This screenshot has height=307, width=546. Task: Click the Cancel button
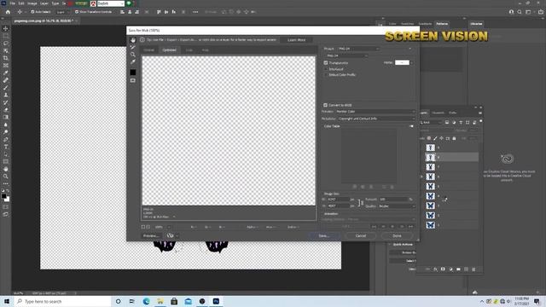coord(361,235)
